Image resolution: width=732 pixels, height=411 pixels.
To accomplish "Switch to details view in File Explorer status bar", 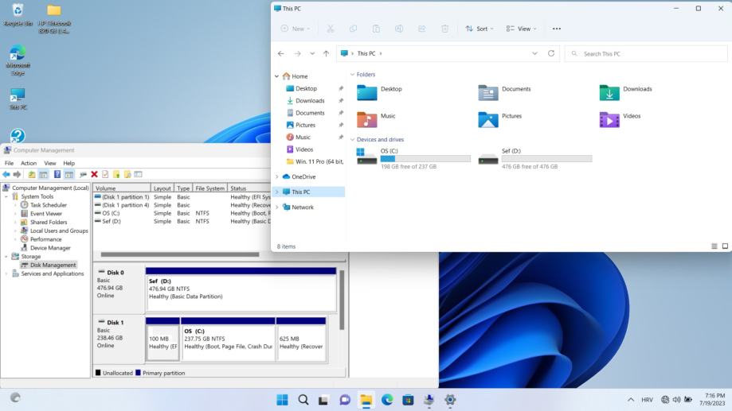I will [714, 246].
